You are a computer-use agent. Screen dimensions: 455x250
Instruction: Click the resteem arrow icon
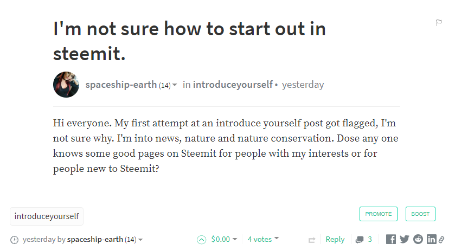click(x=312, y=240)
